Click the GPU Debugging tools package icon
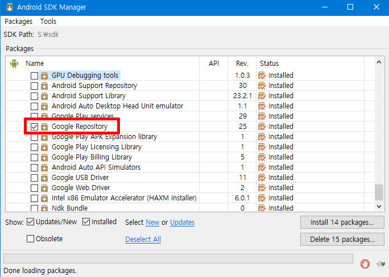389x277 pixels. pos(44,75)
